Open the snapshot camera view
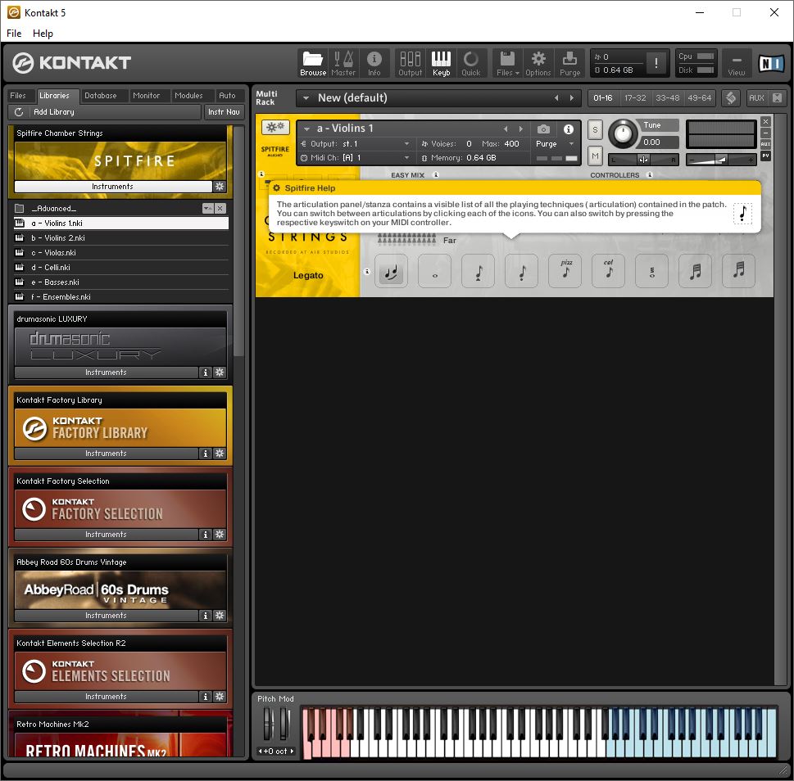Screen dimensions: 794x781 tap(543, 129)
